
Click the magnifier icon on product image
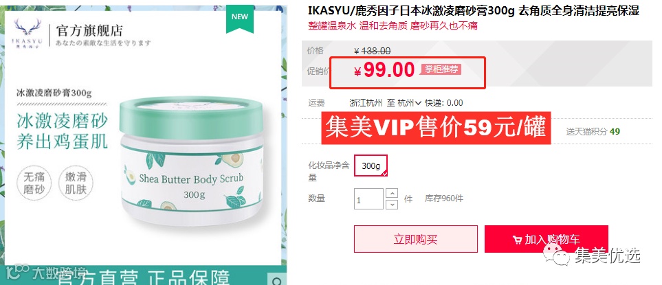pyautogui.click(x=277, y=280)
